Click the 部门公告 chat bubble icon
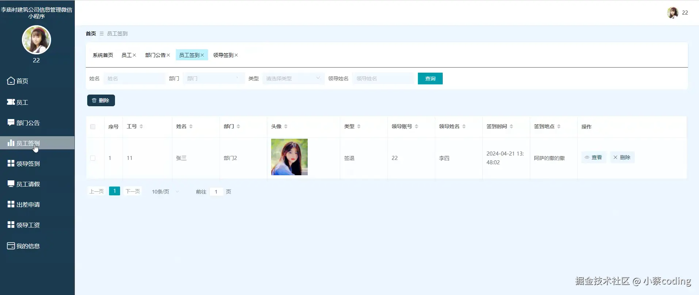Viewport: 699px width, 295px height. click(11, 123)
